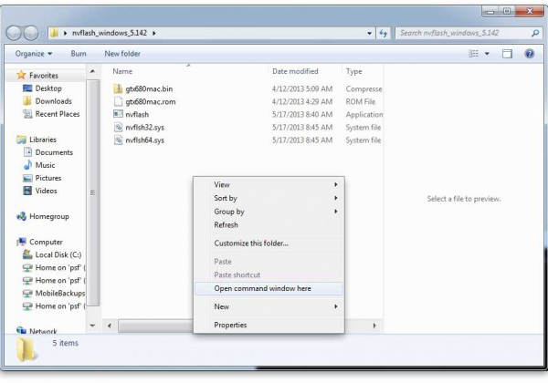The width and height of the screenshot is (548, 383).
Task: Click the gtx680mac.rom file icon
Action: click(x=118, y=101)
